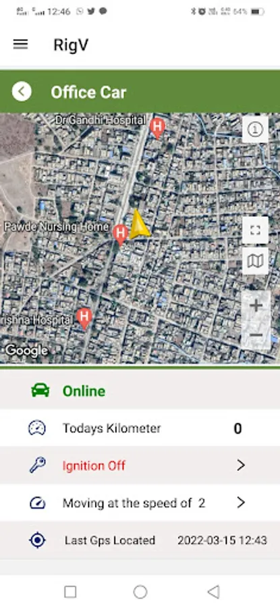
Task: Tap the Last Gps Located row
Action: [x=140, y=540]
